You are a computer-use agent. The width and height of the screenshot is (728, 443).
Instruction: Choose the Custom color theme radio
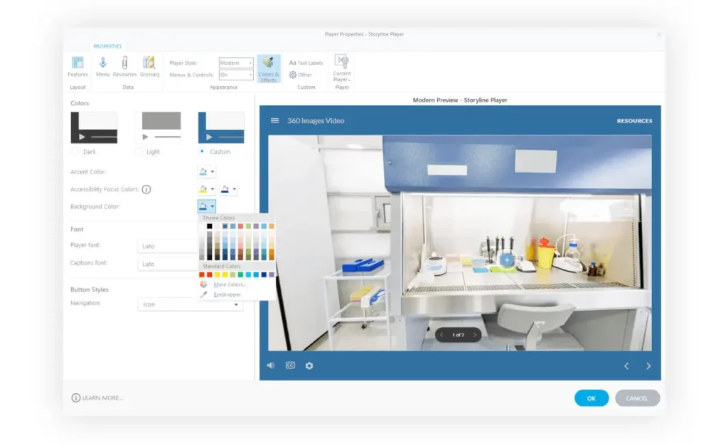click(203, 151)
